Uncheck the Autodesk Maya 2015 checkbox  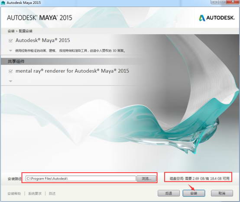pyautogui.click(x=10, y=41)
